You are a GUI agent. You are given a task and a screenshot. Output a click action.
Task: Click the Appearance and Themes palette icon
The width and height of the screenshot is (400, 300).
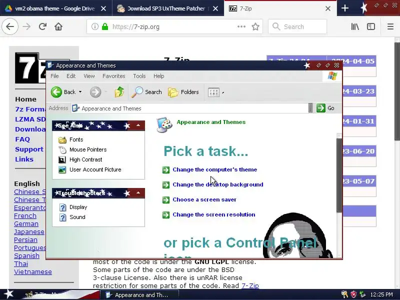coord(164,124)
